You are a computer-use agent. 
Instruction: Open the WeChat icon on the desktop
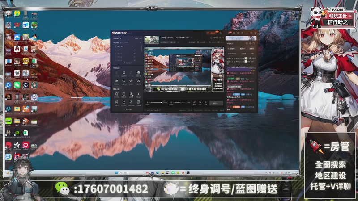[x=17, y=84]
